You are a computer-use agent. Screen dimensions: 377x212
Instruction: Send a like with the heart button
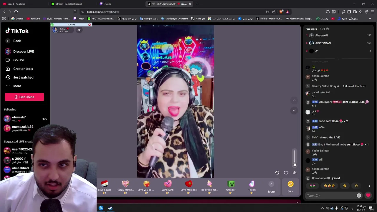pyautogui.click(x=368, y=196)
